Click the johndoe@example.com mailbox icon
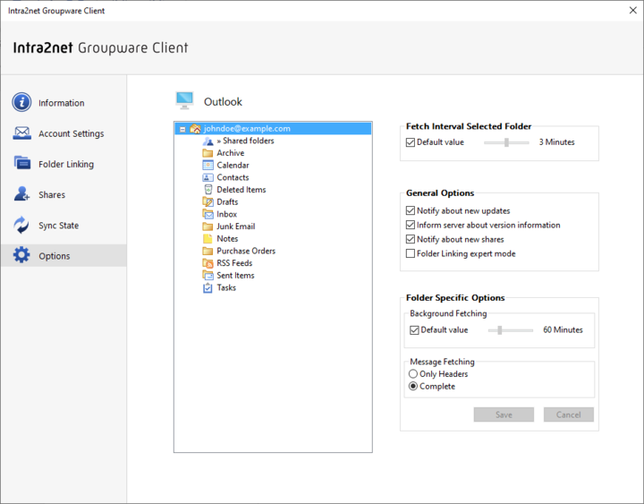 click(x=195, y=129)
